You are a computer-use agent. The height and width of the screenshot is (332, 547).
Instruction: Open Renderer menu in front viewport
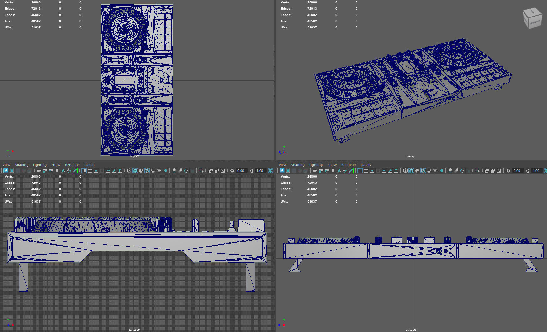coord(72,165)
